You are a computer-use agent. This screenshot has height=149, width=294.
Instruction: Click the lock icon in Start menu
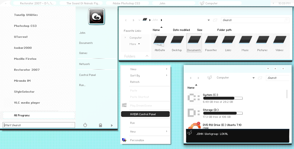point(101,125)
